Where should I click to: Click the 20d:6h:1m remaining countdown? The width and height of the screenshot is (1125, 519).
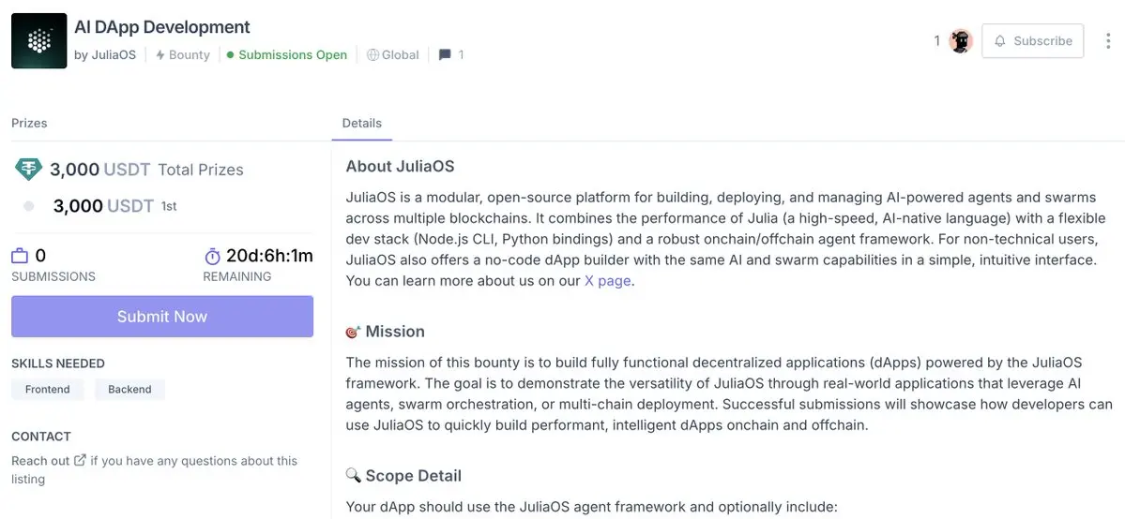coord(270,256)
